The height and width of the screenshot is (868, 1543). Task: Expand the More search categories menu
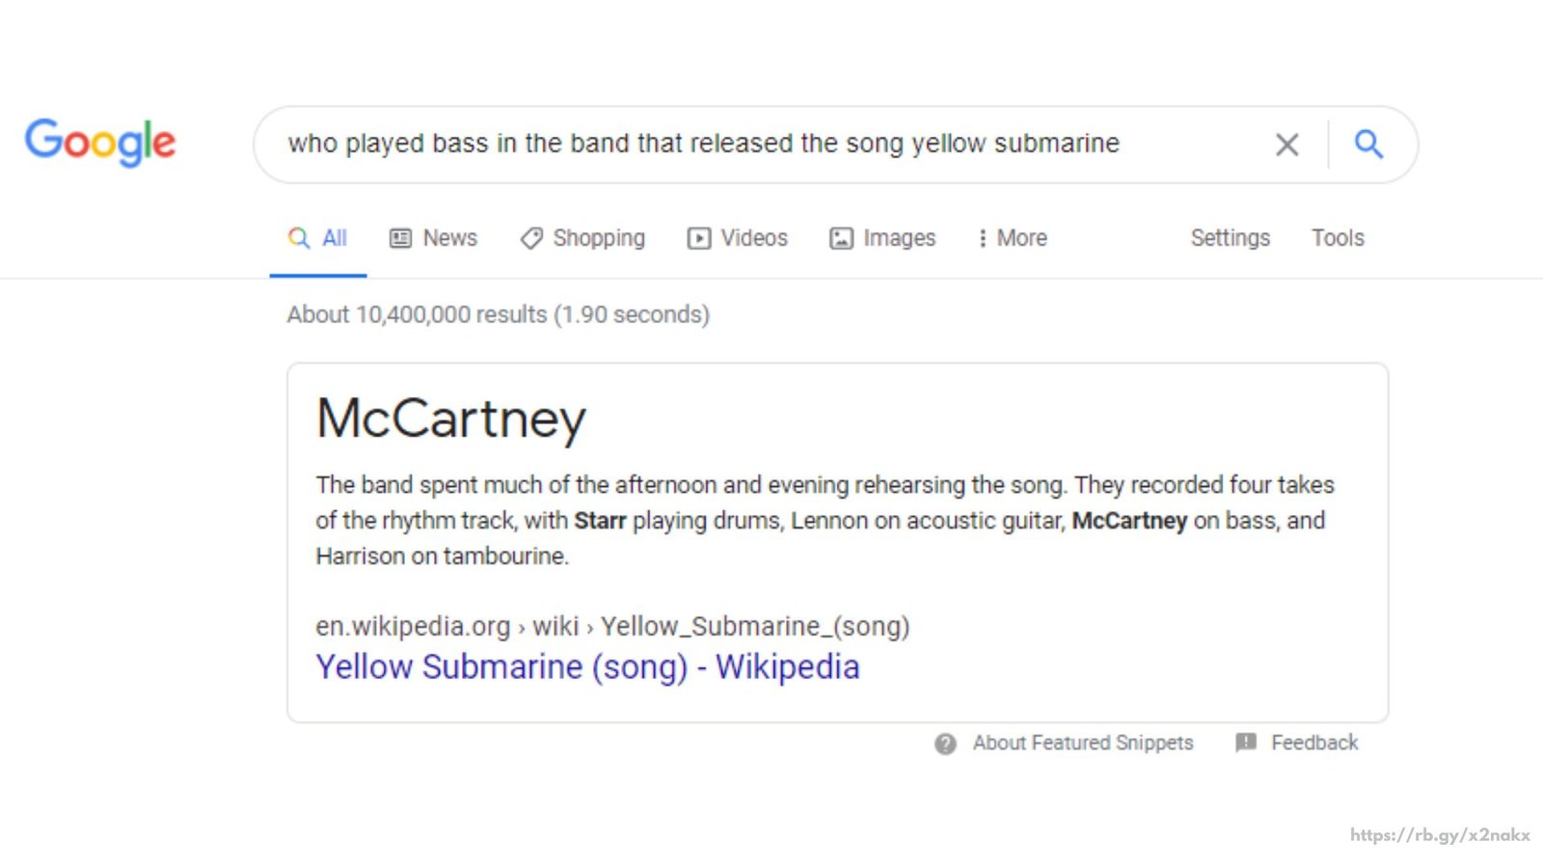tap(1012, 238)
